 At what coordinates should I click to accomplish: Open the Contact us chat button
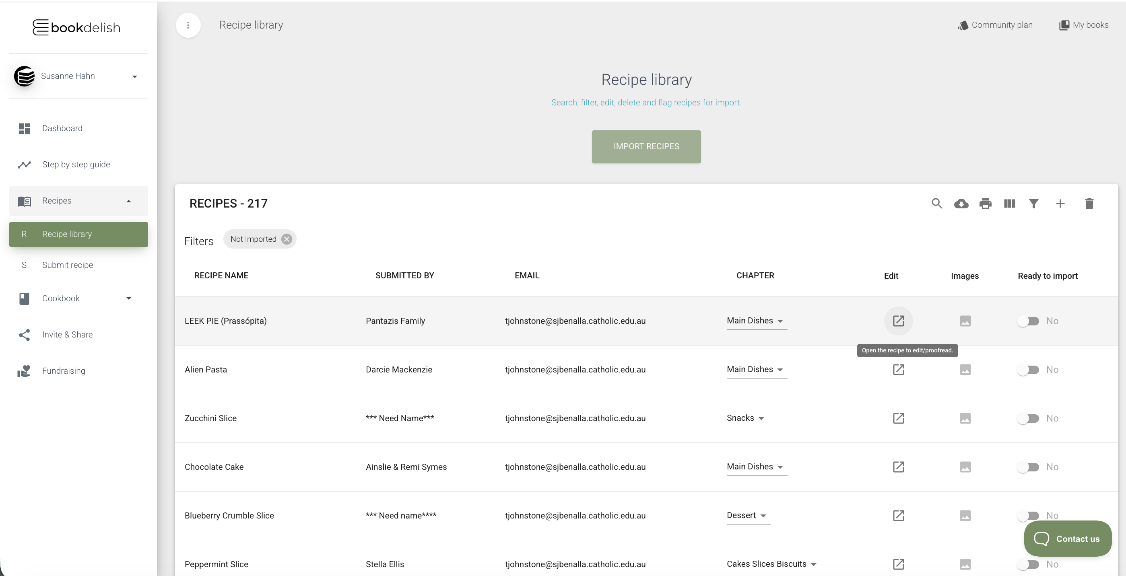pyautogui.click(x=1067, y=539)
